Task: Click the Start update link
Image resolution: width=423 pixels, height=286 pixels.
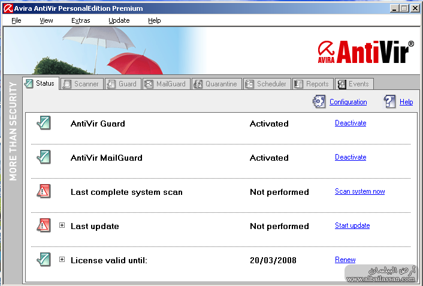Action: (352, 225)
